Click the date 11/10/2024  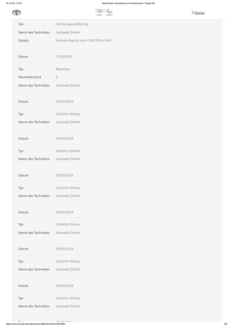point(64,57)
